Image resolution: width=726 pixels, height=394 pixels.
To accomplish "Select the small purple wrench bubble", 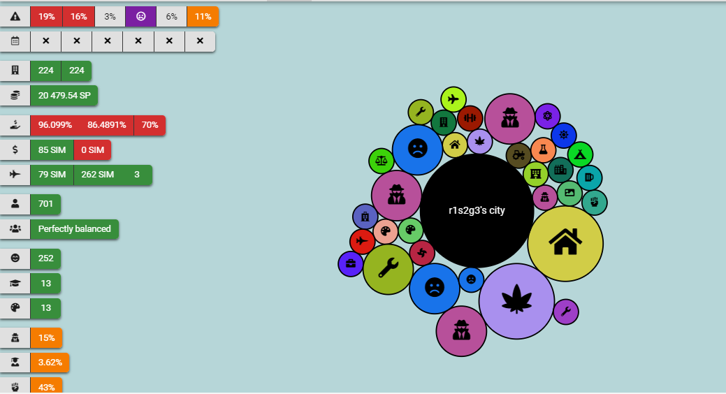I will pyautogui.click(x=566, y=312).
